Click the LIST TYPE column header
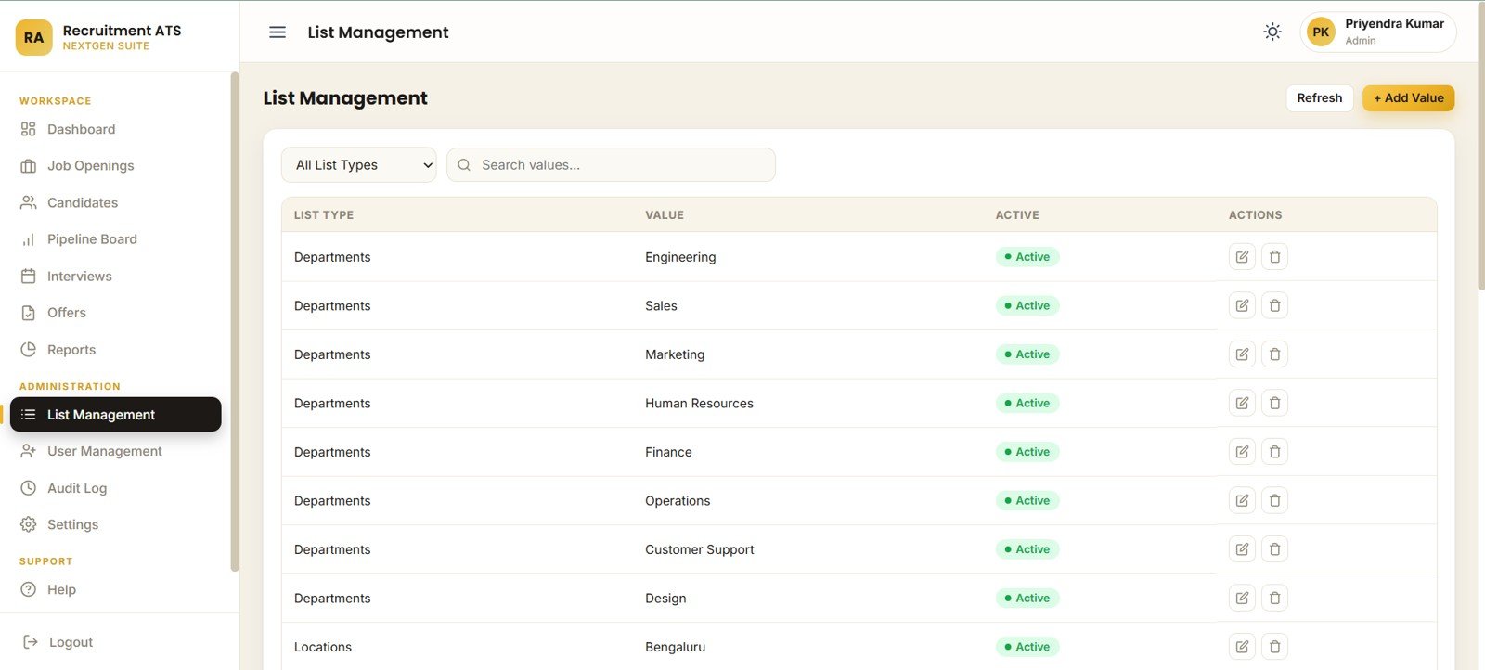 [324, 215]
